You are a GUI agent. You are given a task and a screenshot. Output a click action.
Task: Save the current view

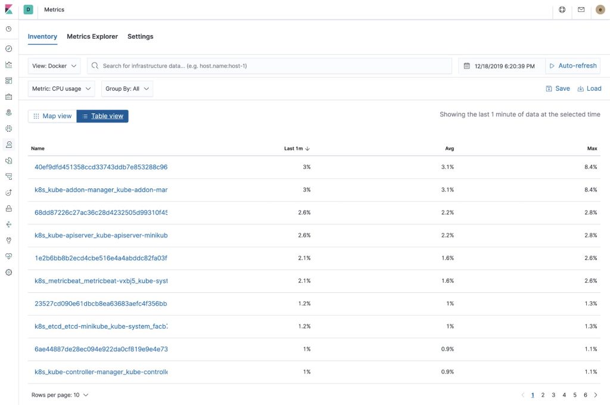click(x=558, y=88)
